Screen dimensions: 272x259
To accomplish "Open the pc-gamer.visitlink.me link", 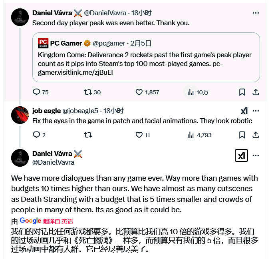I will (130, 68).
